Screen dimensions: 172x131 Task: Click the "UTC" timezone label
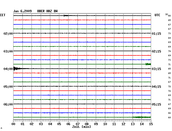coord(157,15)
